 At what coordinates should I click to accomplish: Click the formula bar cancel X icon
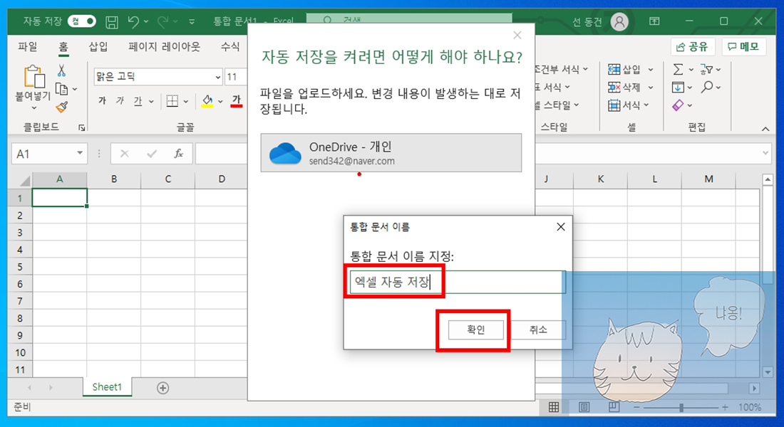[125, 154]
